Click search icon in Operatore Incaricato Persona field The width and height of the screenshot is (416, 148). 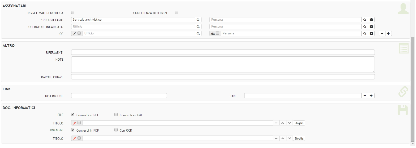(x=365, y=27)
